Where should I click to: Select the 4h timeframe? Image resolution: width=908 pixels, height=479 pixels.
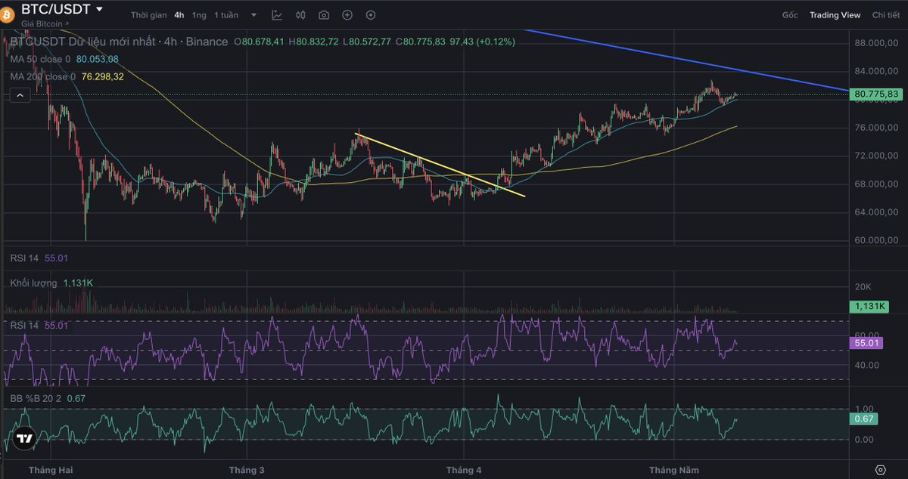tap(179, 15)
